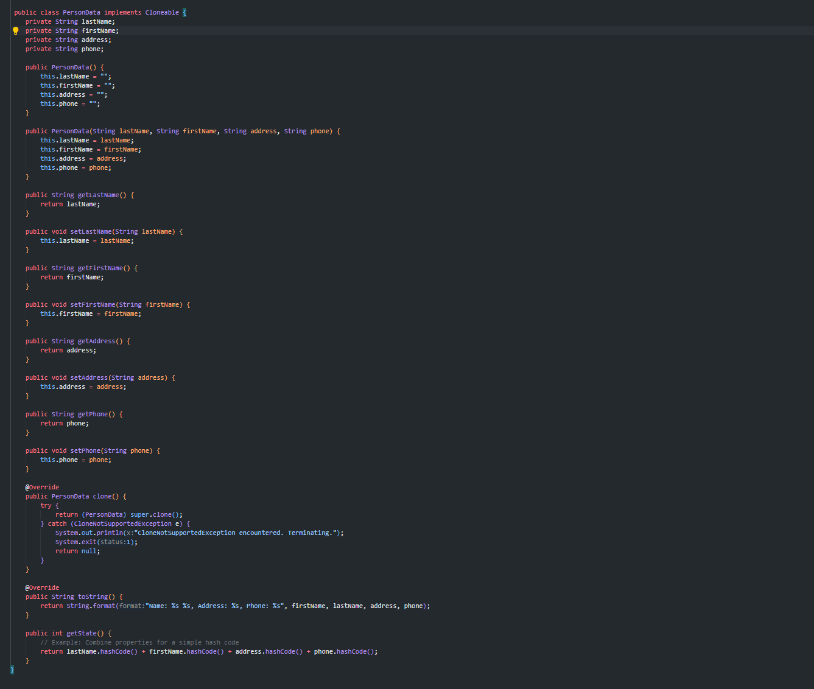Viewport: 814px width, 689px height.
Task: Select the toString() method name
Action: point(92,596)
